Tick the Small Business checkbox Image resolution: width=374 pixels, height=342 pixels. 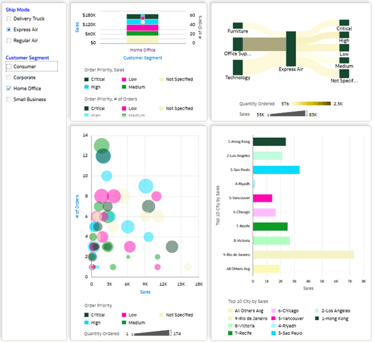(9, 100)
